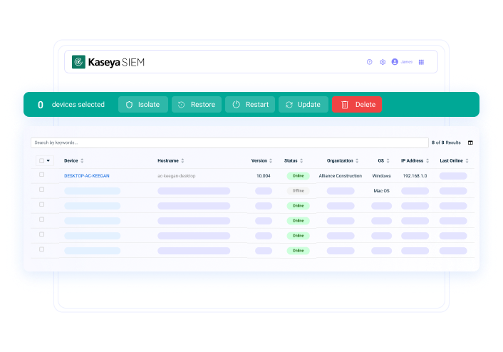This screenshot has width=503, height=352.
Task: Open the dropdown arrow beside select-all checkbox
Action: pyautogui.click(x=48, y=161)
